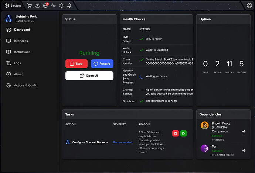This screenshot has width=255, height=173.
Task: Click the Recommended severity label
Action: [123, 142]
